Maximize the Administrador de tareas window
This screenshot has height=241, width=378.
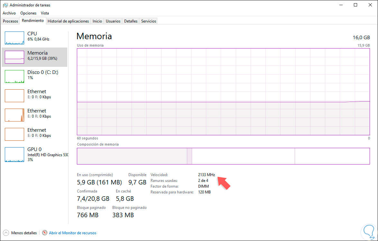(x=355, y=5)
